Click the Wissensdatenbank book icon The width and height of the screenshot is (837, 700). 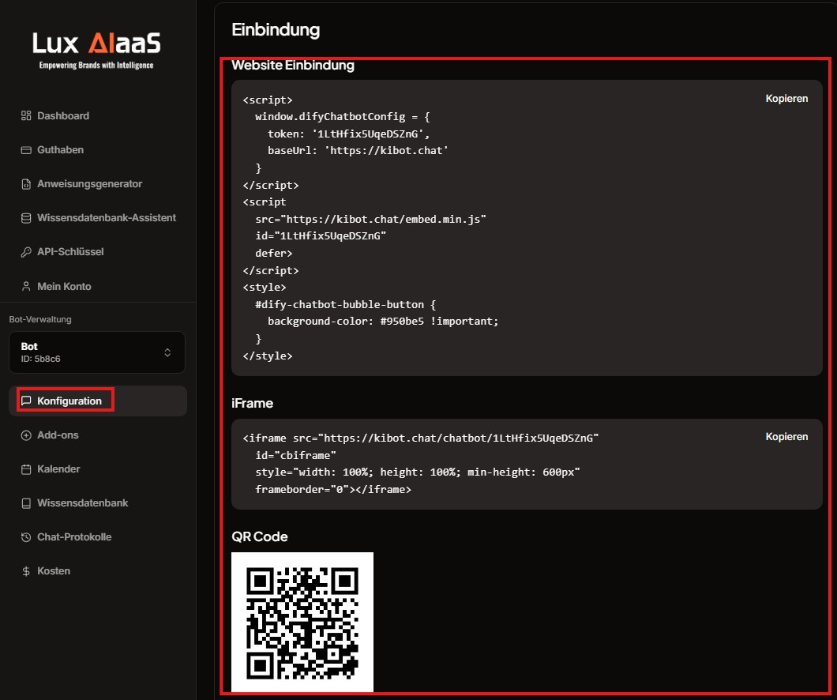click(25, 503)
